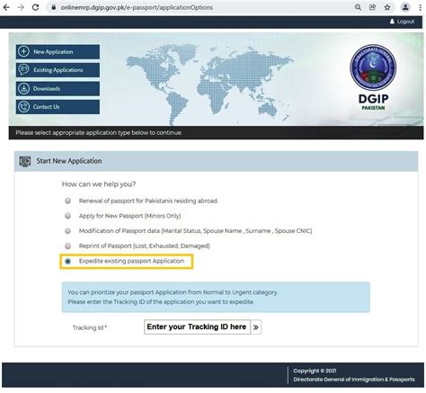The width and height of the screenshot is (426, 393).
Task: Open the browser three-dot menu
Action: 421,7
